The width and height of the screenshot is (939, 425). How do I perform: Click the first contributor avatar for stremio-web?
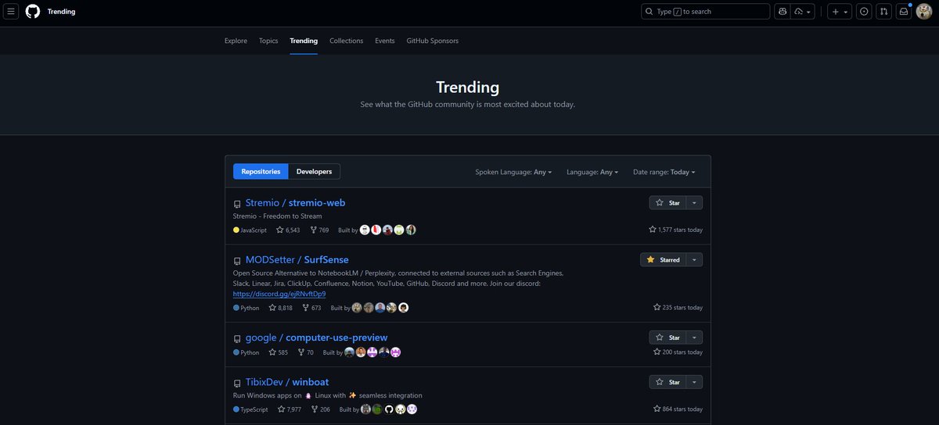pos(365,230)
